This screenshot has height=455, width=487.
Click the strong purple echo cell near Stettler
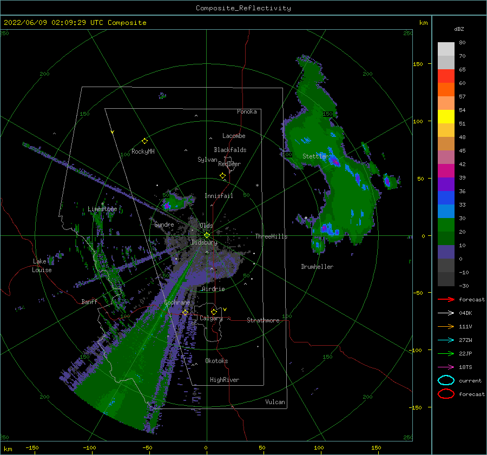pyautogui.click(x=335, y=162)
